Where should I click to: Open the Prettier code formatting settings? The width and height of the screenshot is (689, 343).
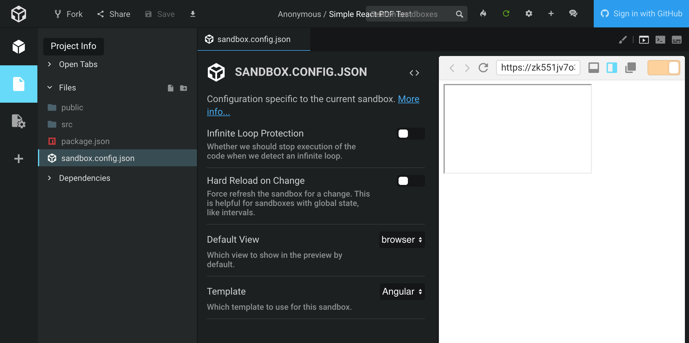[623, 40]
